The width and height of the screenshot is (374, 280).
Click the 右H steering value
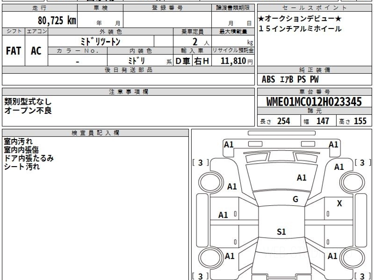click(202, 61)
